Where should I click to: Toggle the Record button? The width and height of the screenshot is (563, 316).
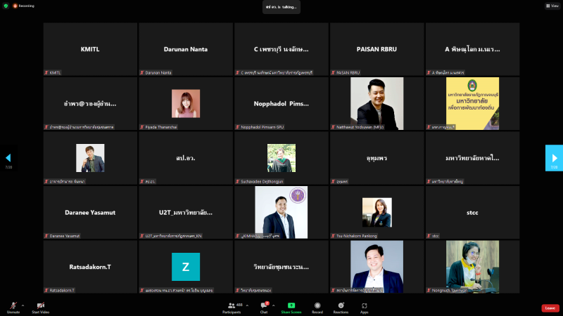[317, 307]
